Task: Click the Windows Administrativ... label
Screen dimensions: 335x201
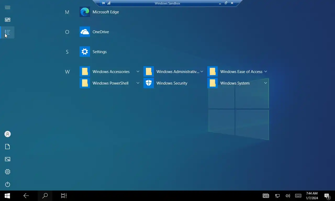Action: tap(178, 72)
